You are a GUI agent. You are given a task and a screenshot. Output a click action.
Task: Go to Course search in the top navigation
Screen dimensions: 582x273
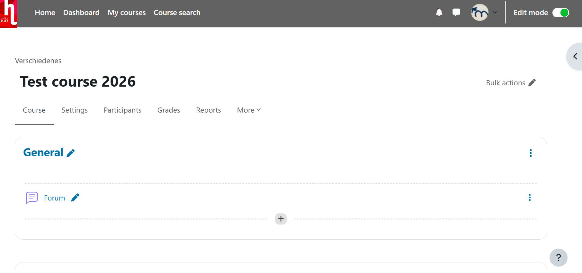click(x=177, y=13)
